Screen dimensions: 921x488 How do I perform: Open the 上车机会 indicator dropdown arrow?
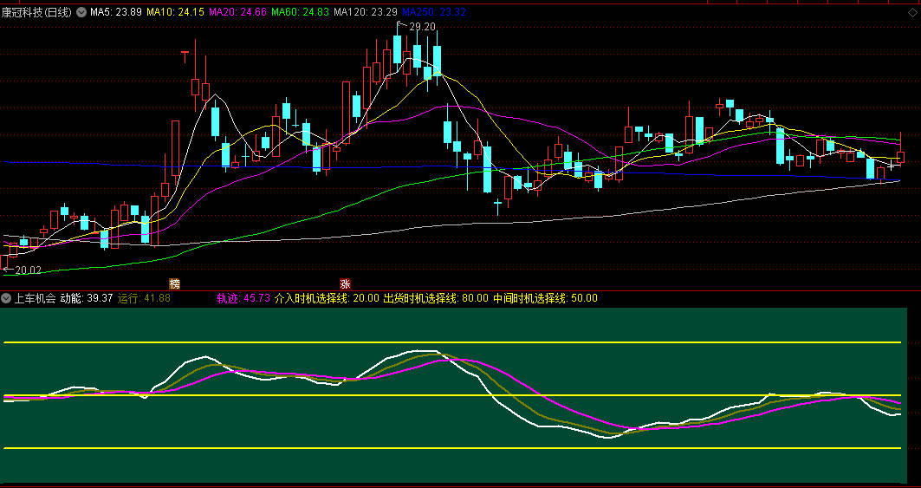click(7, 298)
